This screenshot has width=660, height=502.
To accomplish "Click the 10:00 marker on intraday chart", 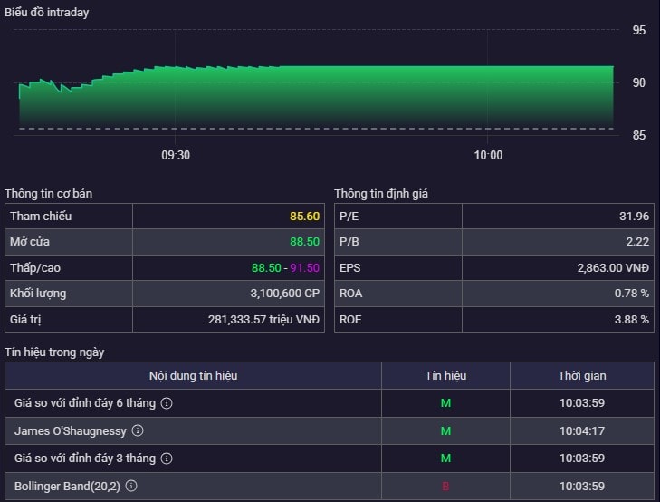I will point(488,155).
